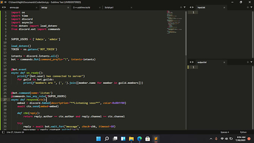Open tab list dropdown in main pane

pos(185,7)
